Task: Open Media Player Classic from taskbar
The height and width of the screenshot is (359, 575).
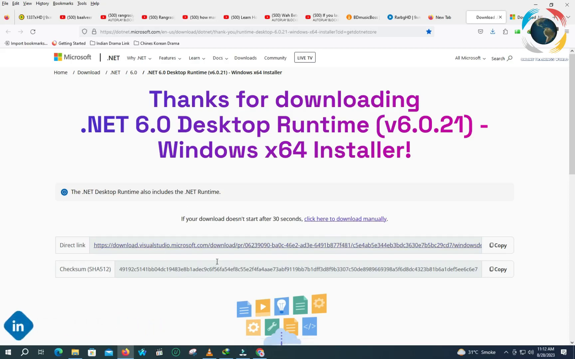Action: coord(159,352)
